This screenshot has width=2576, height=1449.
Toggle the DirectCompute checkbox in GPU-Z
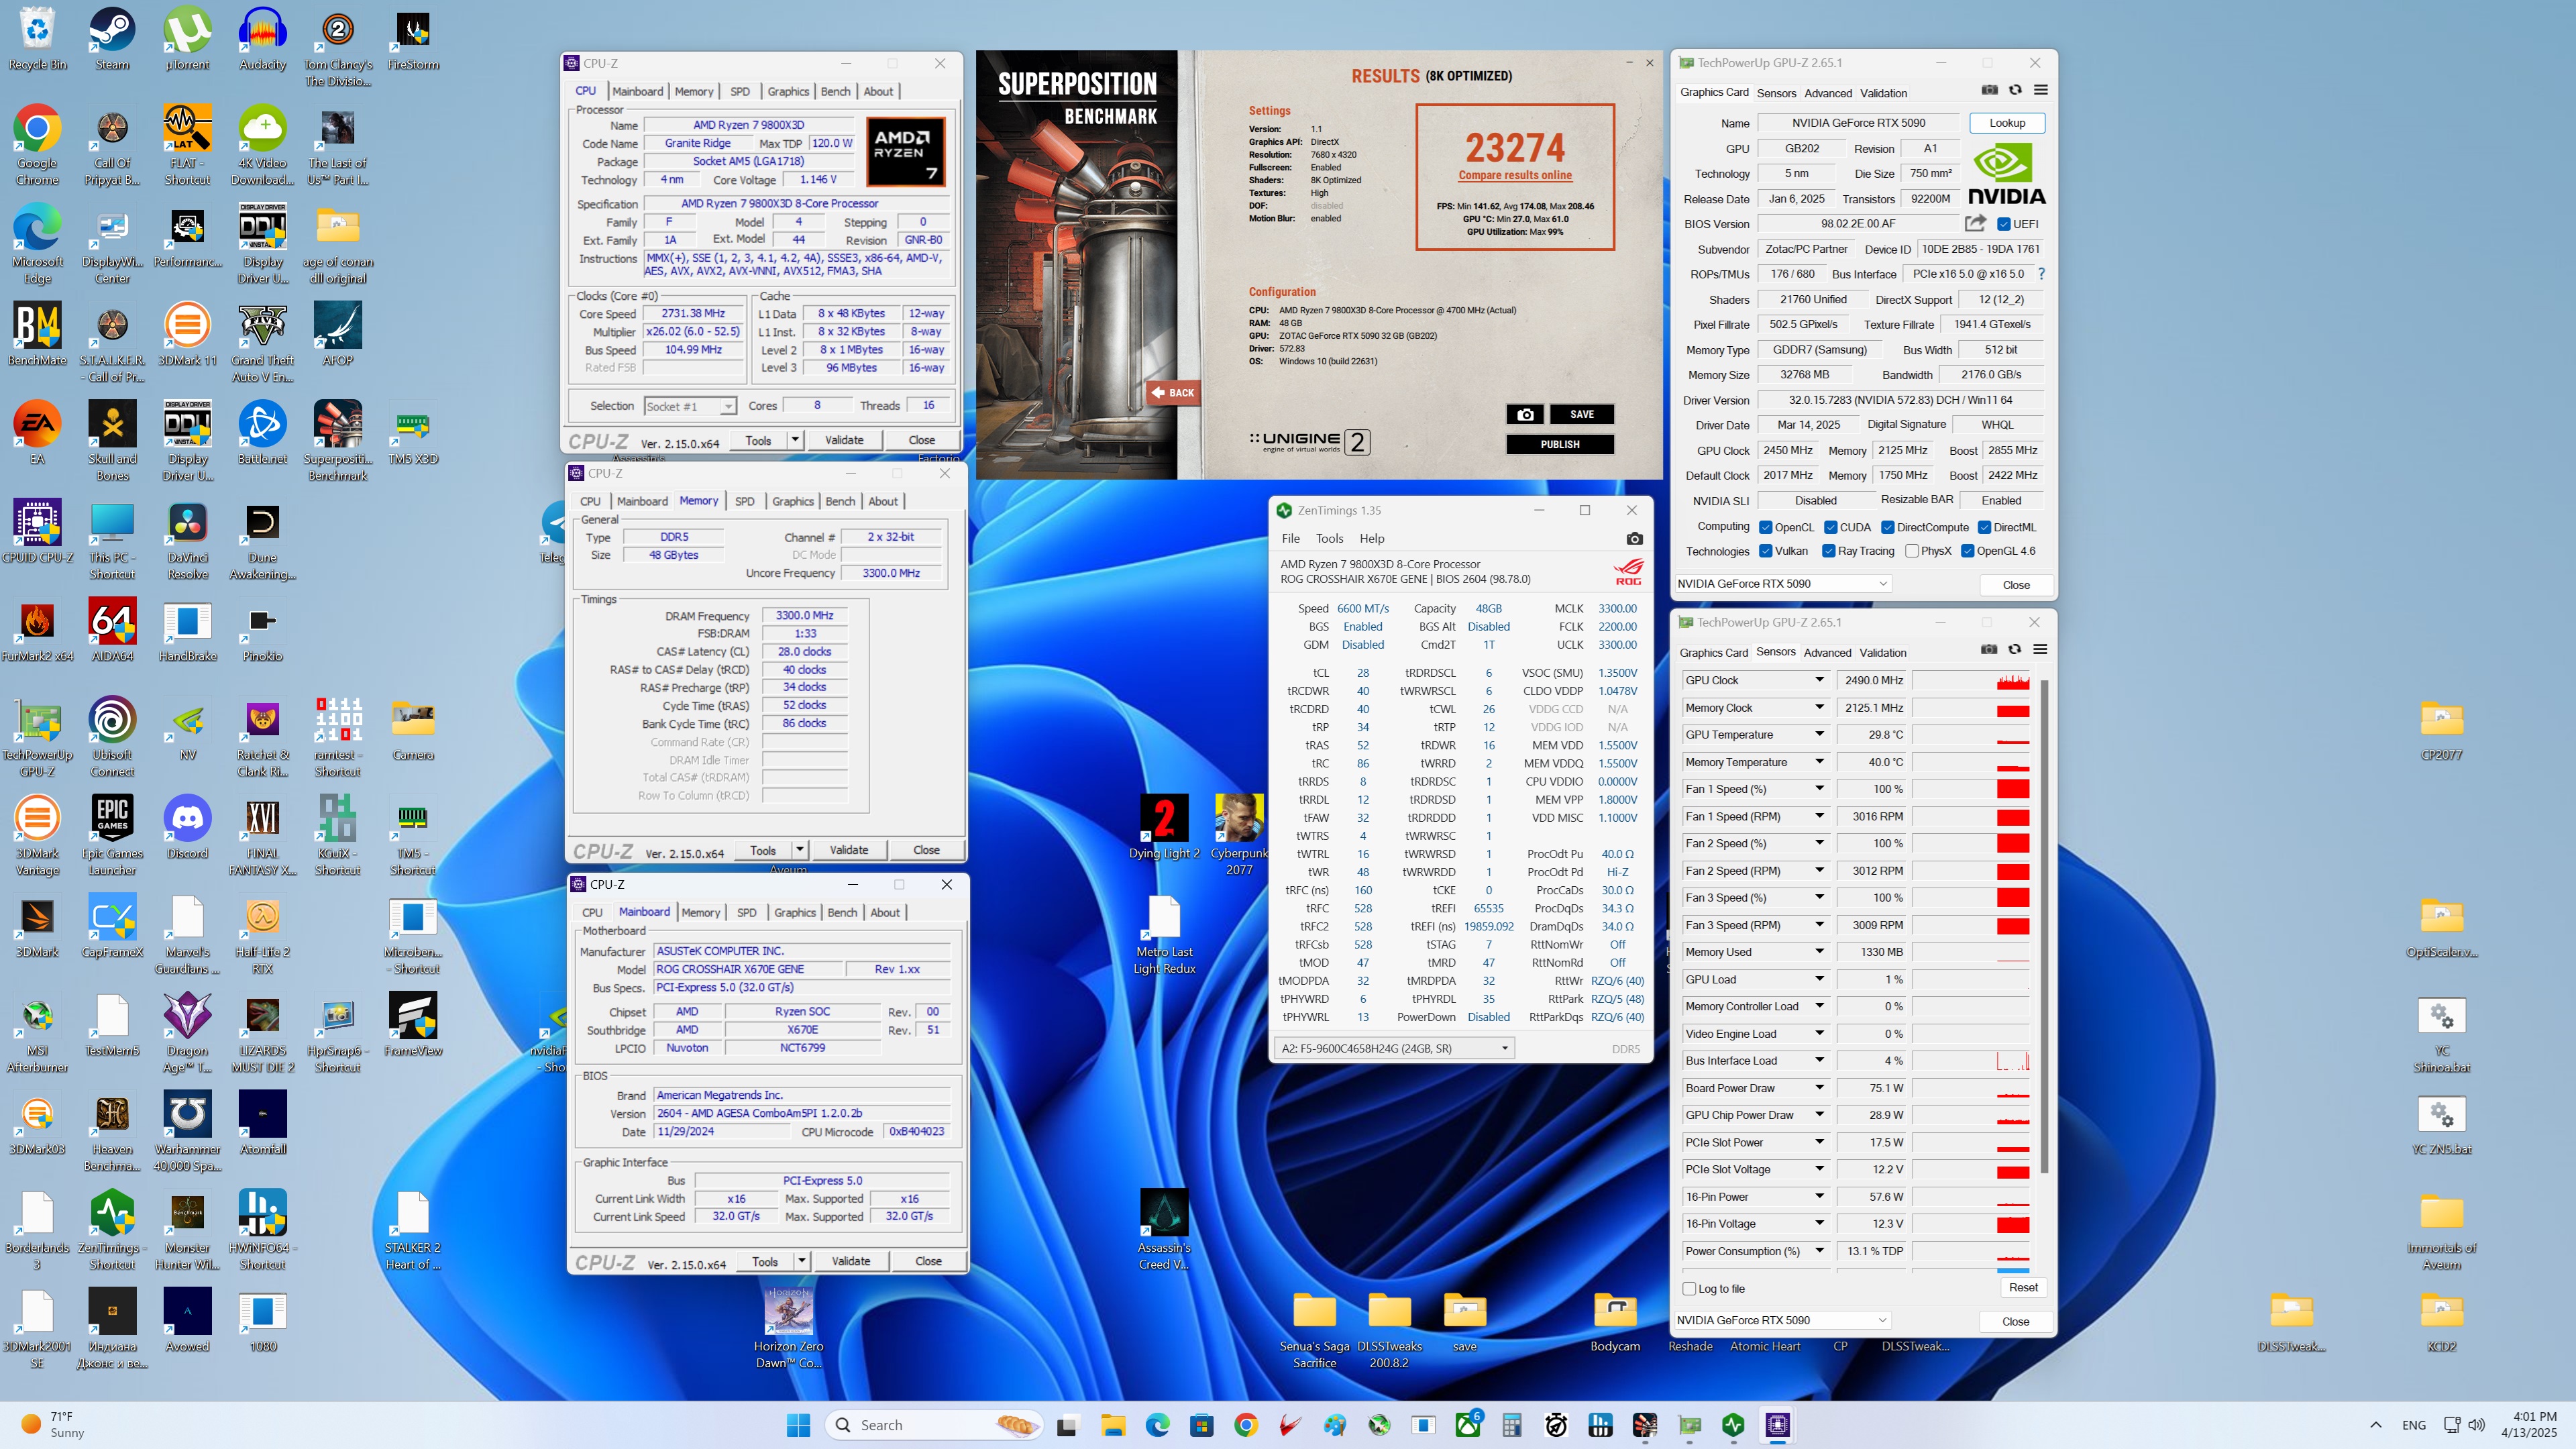1887,527
